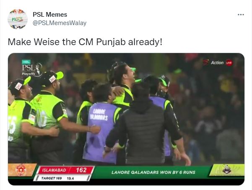Image resolution: width=252 pixels, height=190 pixels.
Task: Click the man in the black jacket
Action: point(144,127)
